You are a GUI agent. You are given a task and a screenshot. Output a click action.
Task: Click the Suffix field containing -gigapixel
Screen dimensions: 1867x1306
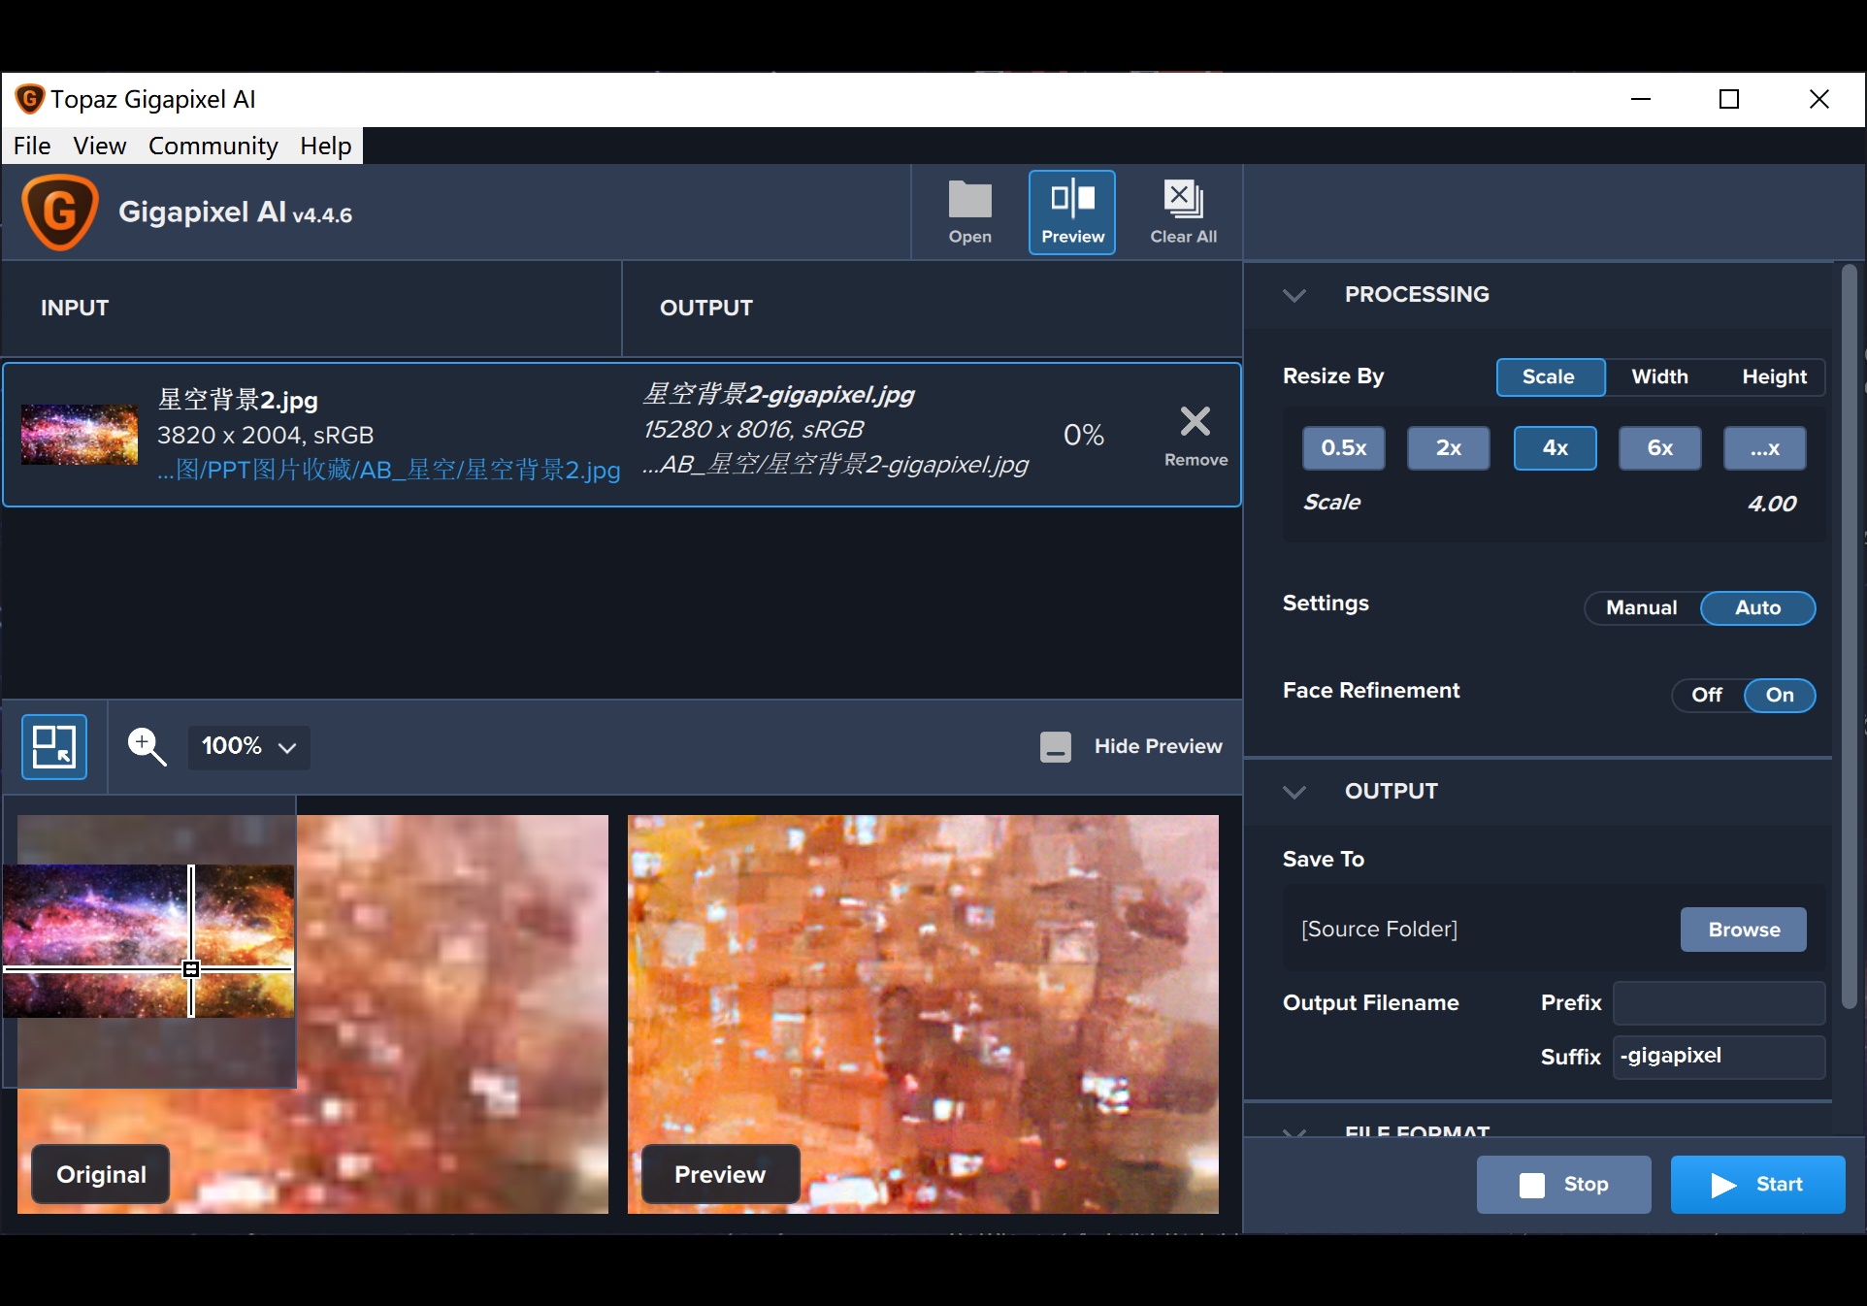[1719, 1057]
